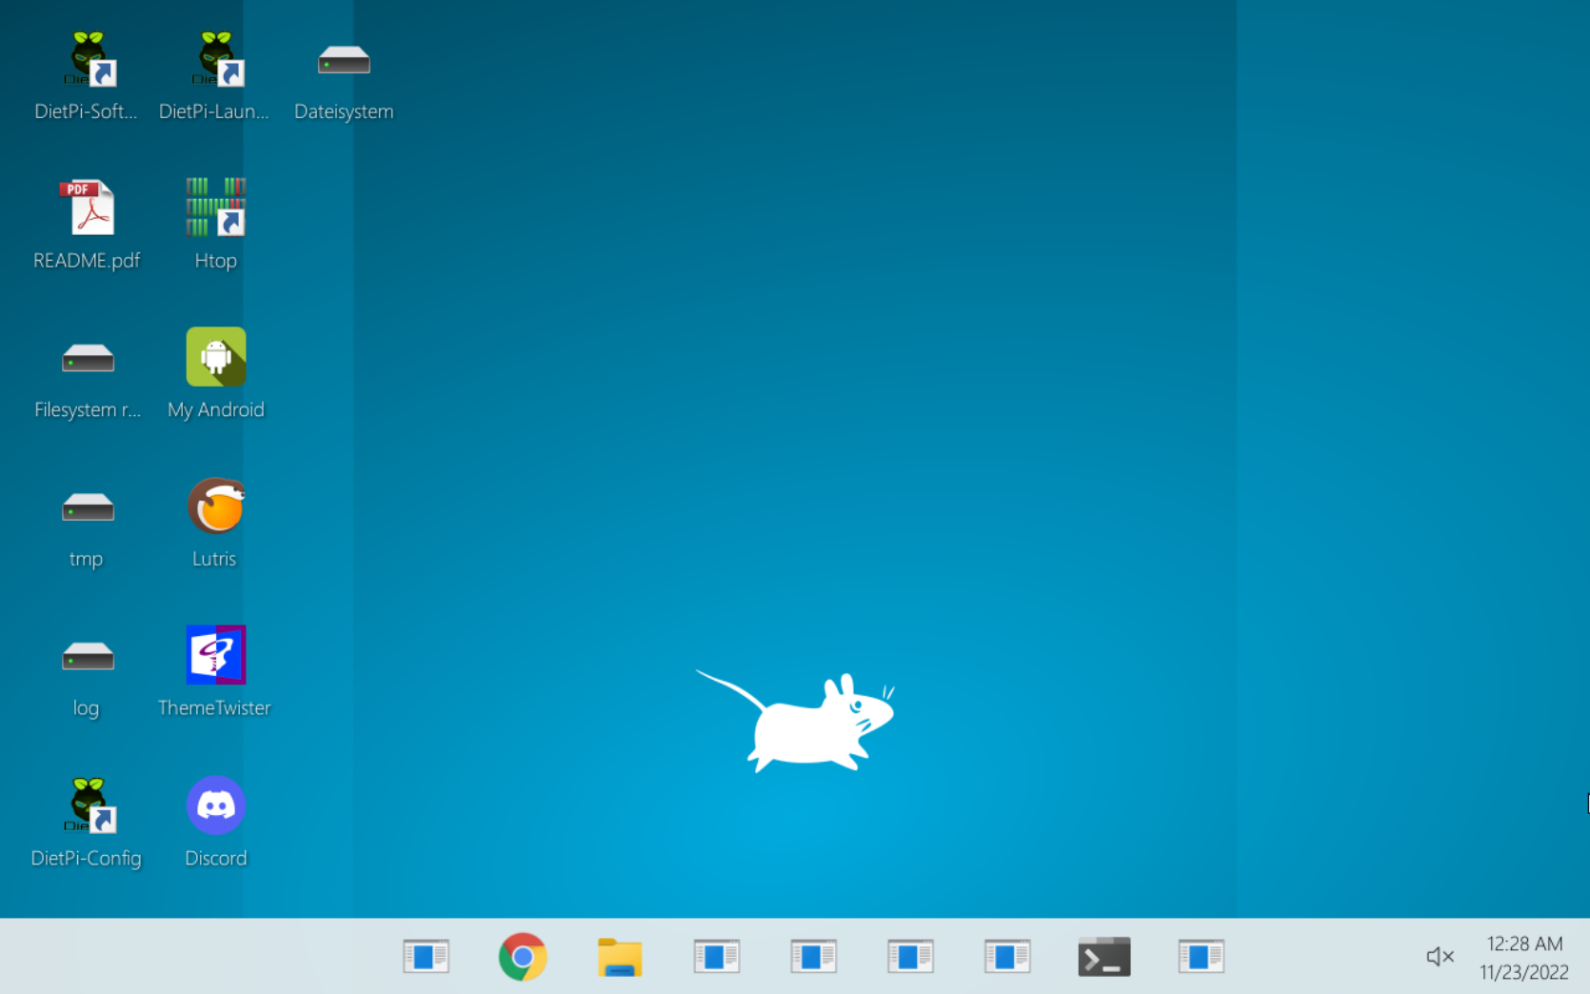This screenshot has width=1590, height=994.
Task: Open DietPi-Config shortcut
Action: [x=86, y=805]
